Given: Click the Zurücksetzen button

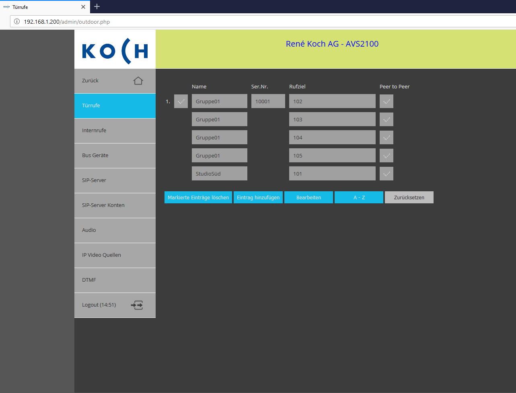Looking at the screenshot, I should pos(409,197).
